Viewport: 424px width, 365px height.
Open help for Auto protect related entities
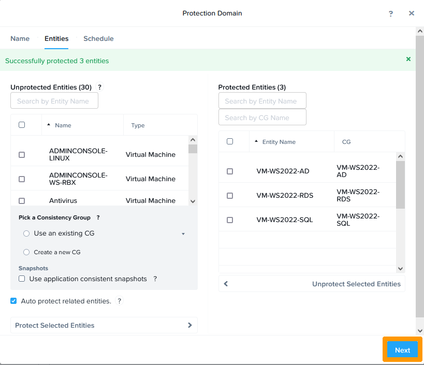pyautogui.click(x=119, y=301)
